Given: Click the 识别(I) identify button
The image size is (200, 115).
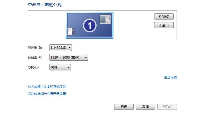Looking at the screenshot, I should 164,25.
